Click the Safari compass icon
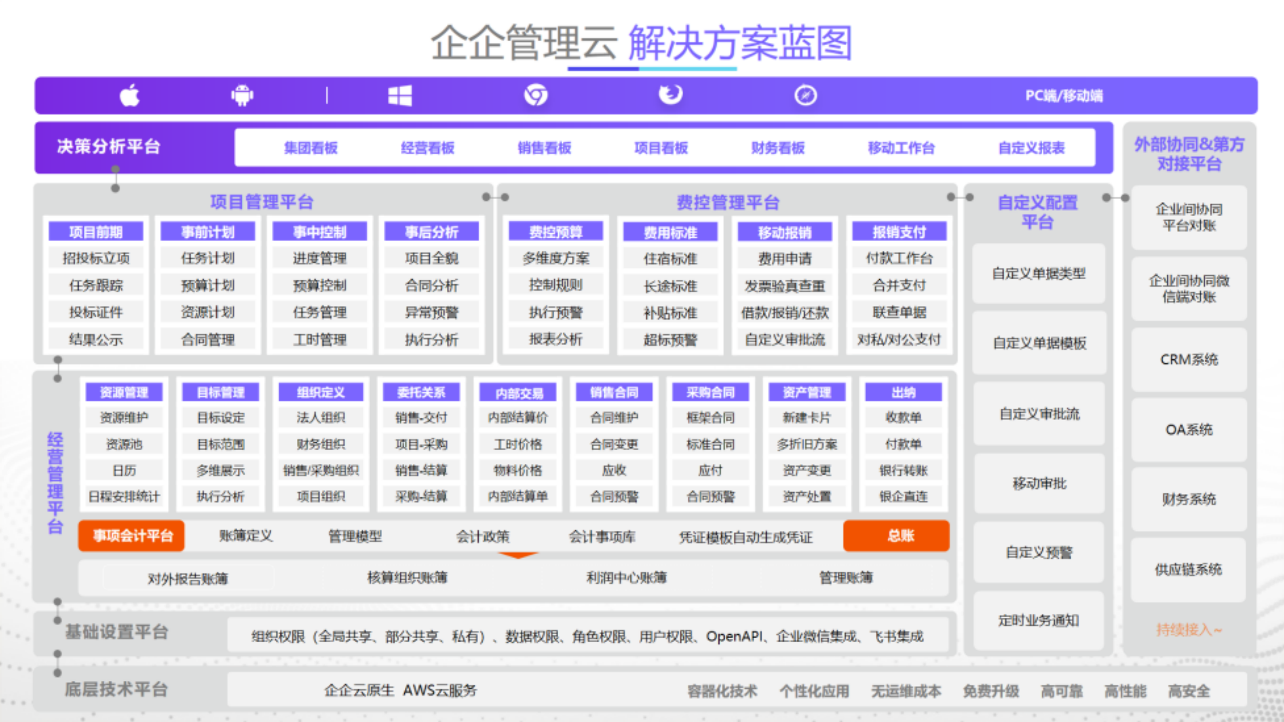The width and height of the screenshot is (1284, 722). point(806,95)
